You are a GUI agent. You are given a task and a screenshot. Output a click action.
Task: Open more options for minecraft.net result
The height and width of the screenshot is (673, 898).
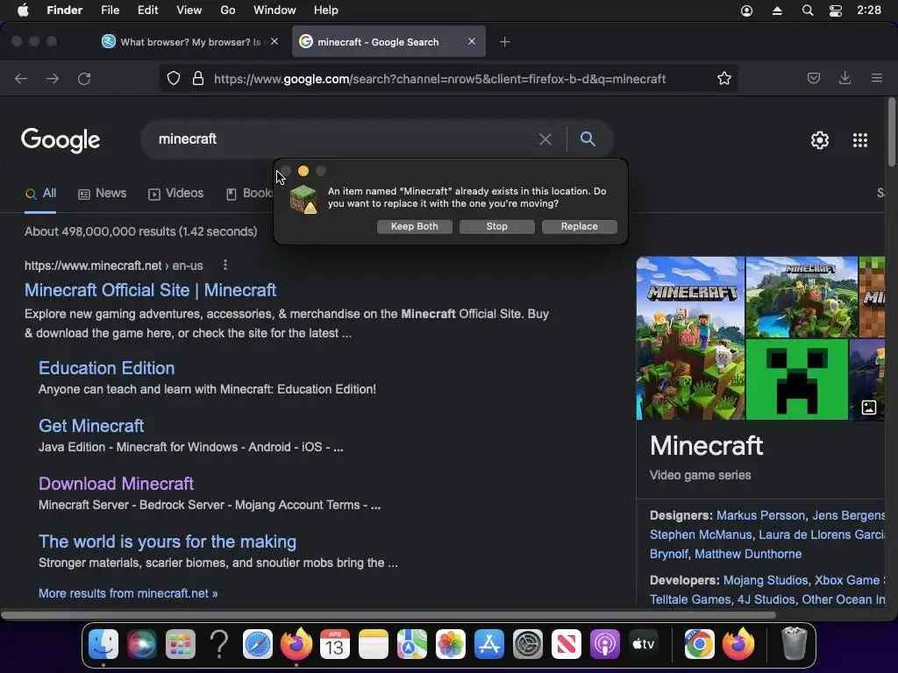point(225,265)
